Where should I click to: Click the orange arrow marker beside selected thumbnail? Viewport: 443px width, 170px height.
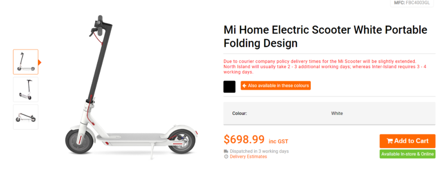pos(40,62)
